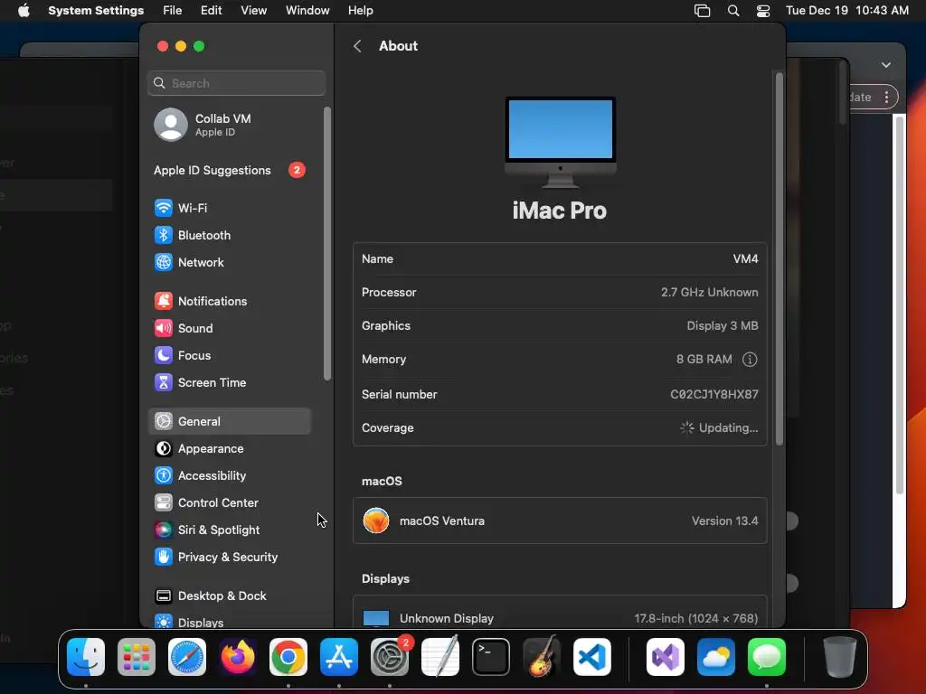926x694 pixels.
Task: Select General in the sidebar
Action: 229,421
